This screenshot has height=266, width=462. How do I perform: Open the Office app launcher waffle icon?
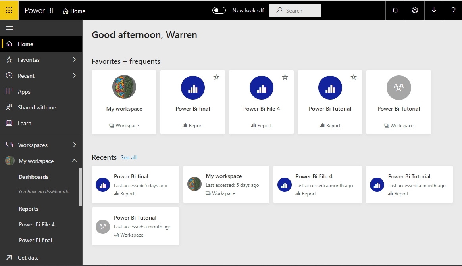9,10
